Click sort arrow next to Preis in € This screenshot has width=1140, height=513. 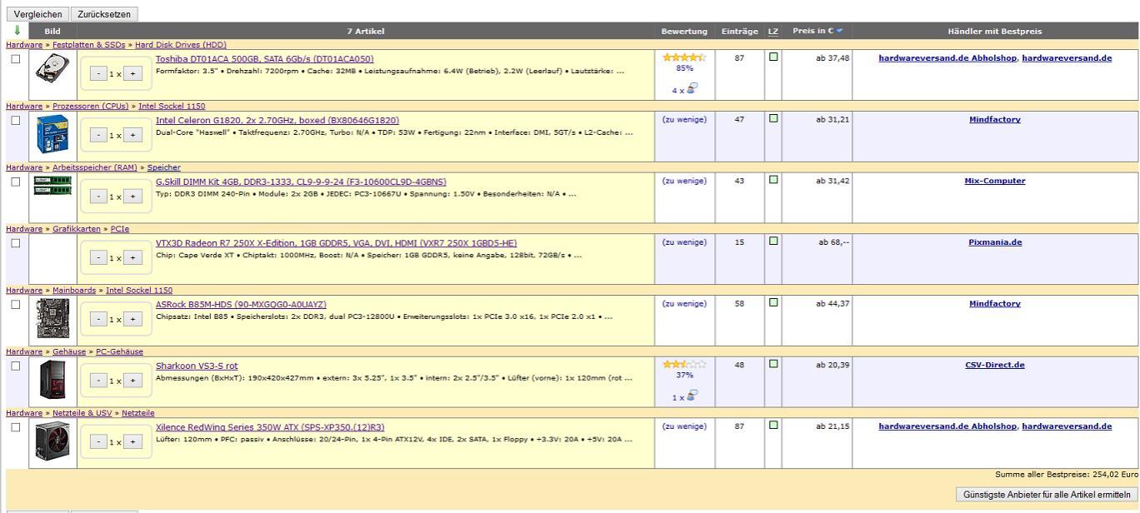[x=839, y=31]
